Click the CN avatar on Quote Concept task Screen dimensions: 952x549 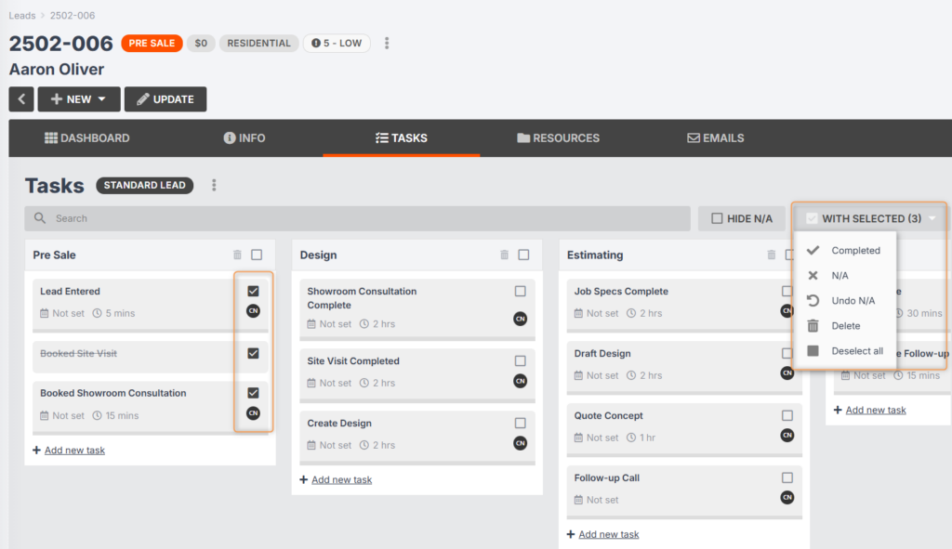tap(787, 436)
